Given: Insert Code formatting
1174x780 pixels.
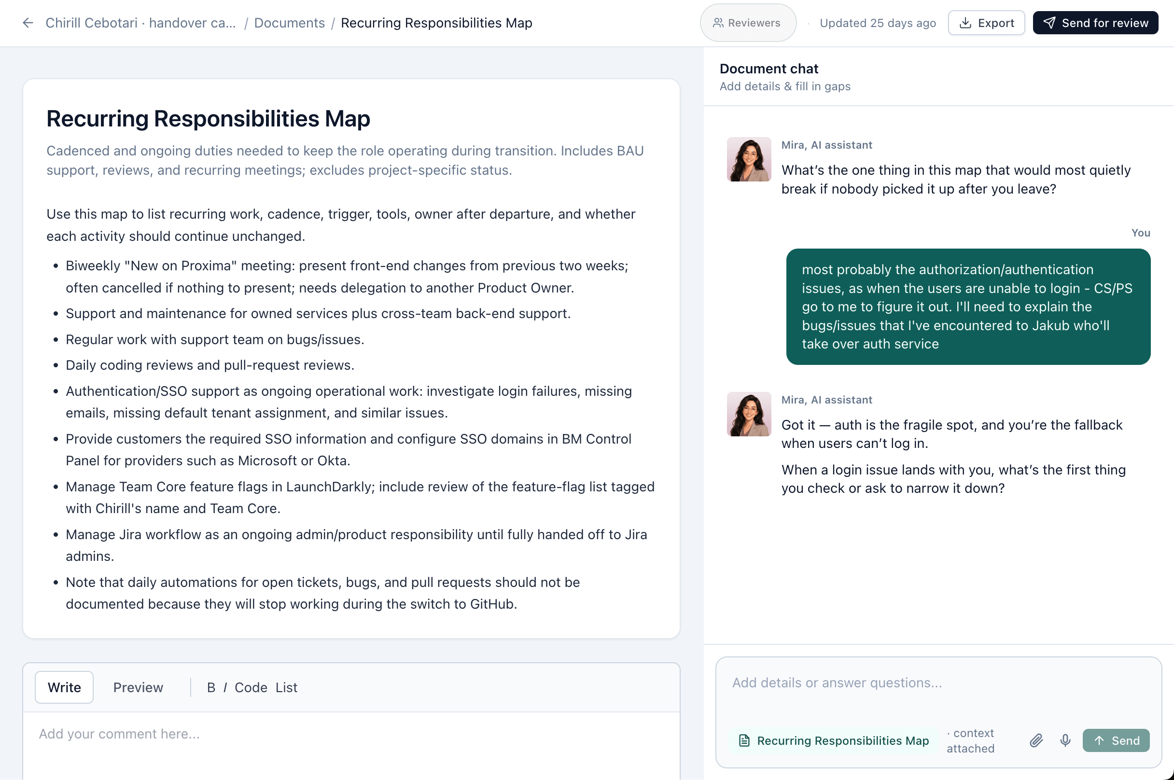Looking at the screenshot, I should 251,687.
